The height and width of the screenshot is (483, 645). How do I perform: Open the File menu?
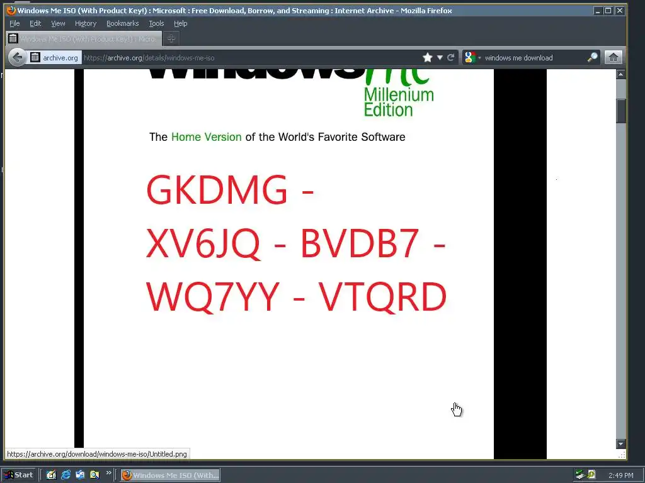(x=14, y=23)
